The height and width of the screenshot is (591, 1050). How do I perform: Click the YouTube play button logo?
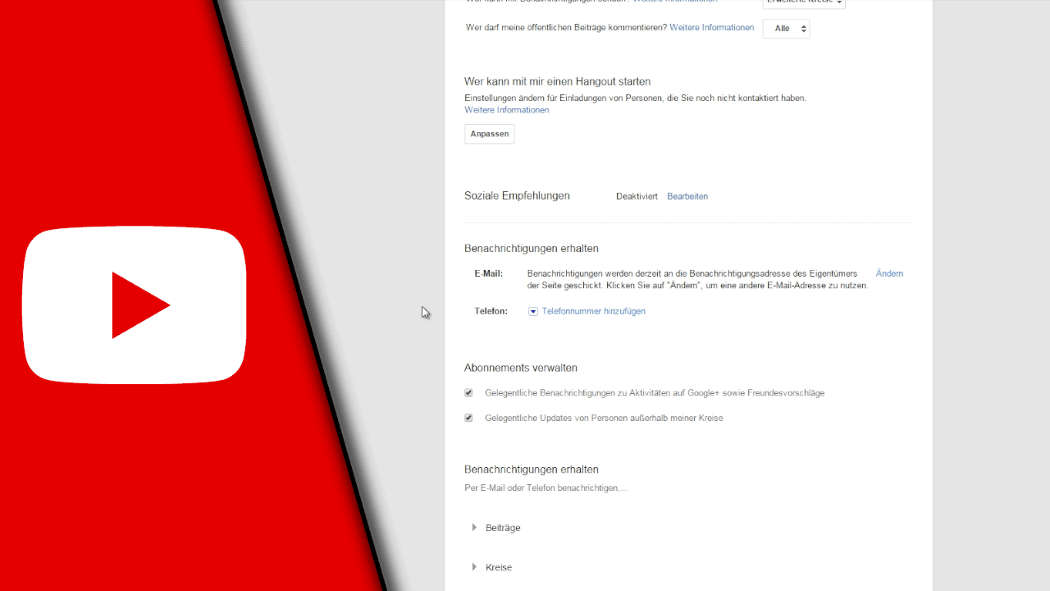[135, 305]
